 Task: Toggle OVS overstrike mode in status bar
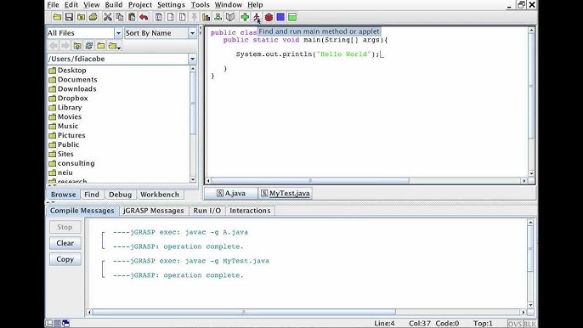pos(515,324)
